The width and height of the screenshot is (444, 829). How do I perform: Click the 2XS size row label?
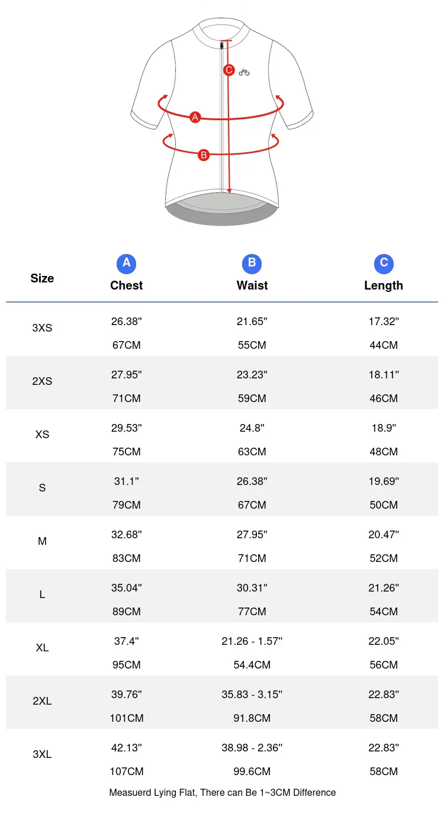click(42, 381)
